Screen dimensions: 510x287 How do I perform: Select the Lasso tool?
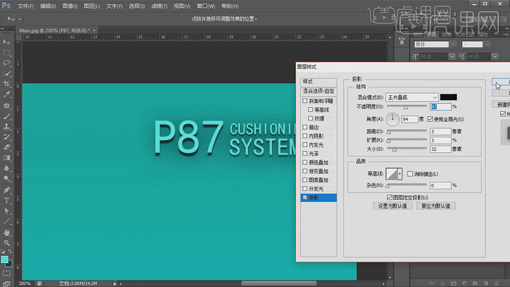[7, 63]
